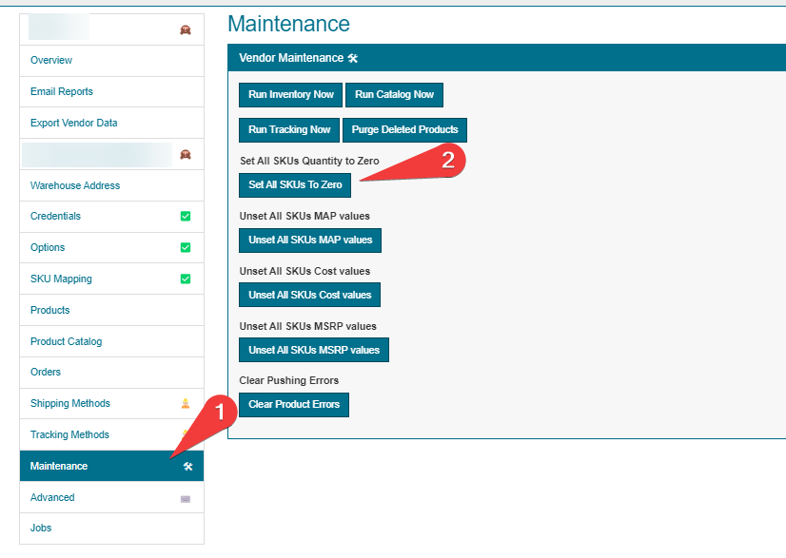Click the green check icon beside Credentials

(186, 216)
